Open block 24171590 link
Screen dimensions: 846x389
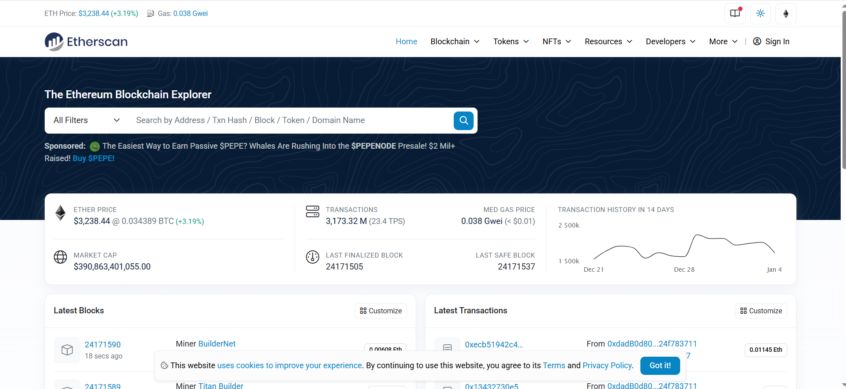click(103, 344)
